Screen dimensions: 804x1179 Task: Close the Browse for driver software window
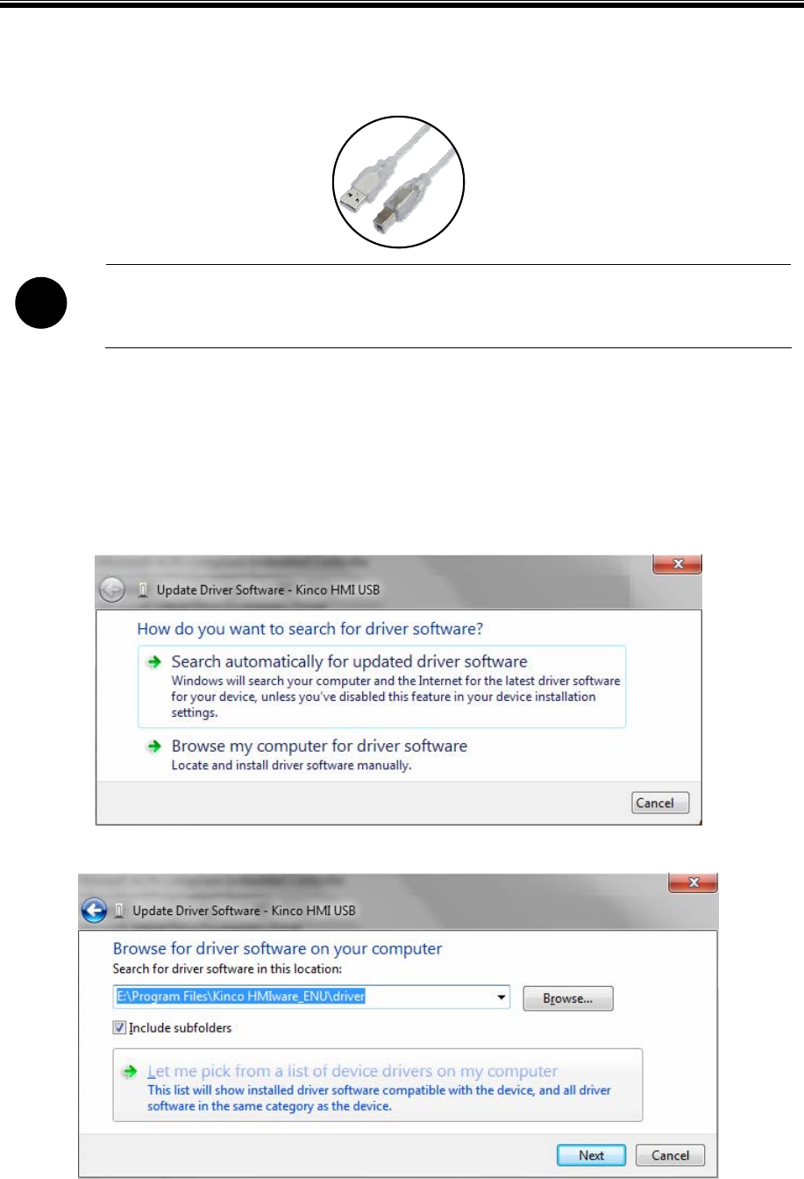tap(694, 883)
